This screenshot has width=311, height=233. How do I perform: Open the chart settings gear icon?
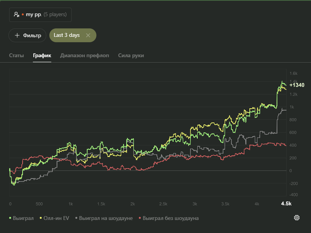pos(296,218)
